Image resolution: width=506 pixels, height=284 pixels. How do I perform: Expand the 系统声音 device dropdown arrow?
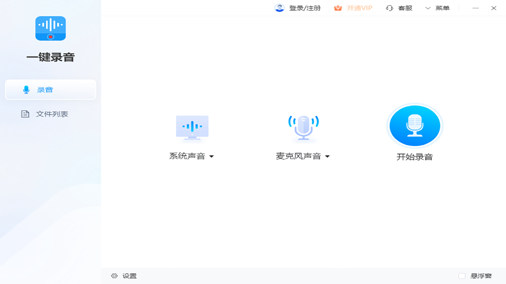(211, 156)
